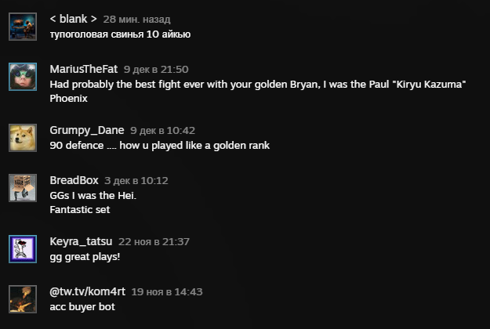490x329 pixels.
Task: Open the < blank > profile name link
Action: tap(73, 19)
